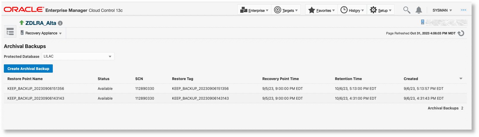Click the Enterprise buildings icon

pos(244,10)
